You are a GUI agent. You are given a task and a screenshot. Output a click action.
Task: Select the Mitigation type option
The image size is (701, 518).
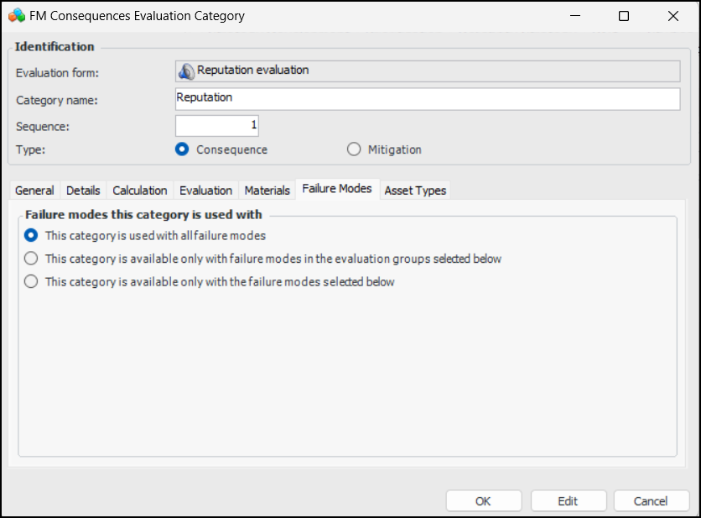[354, 149]
